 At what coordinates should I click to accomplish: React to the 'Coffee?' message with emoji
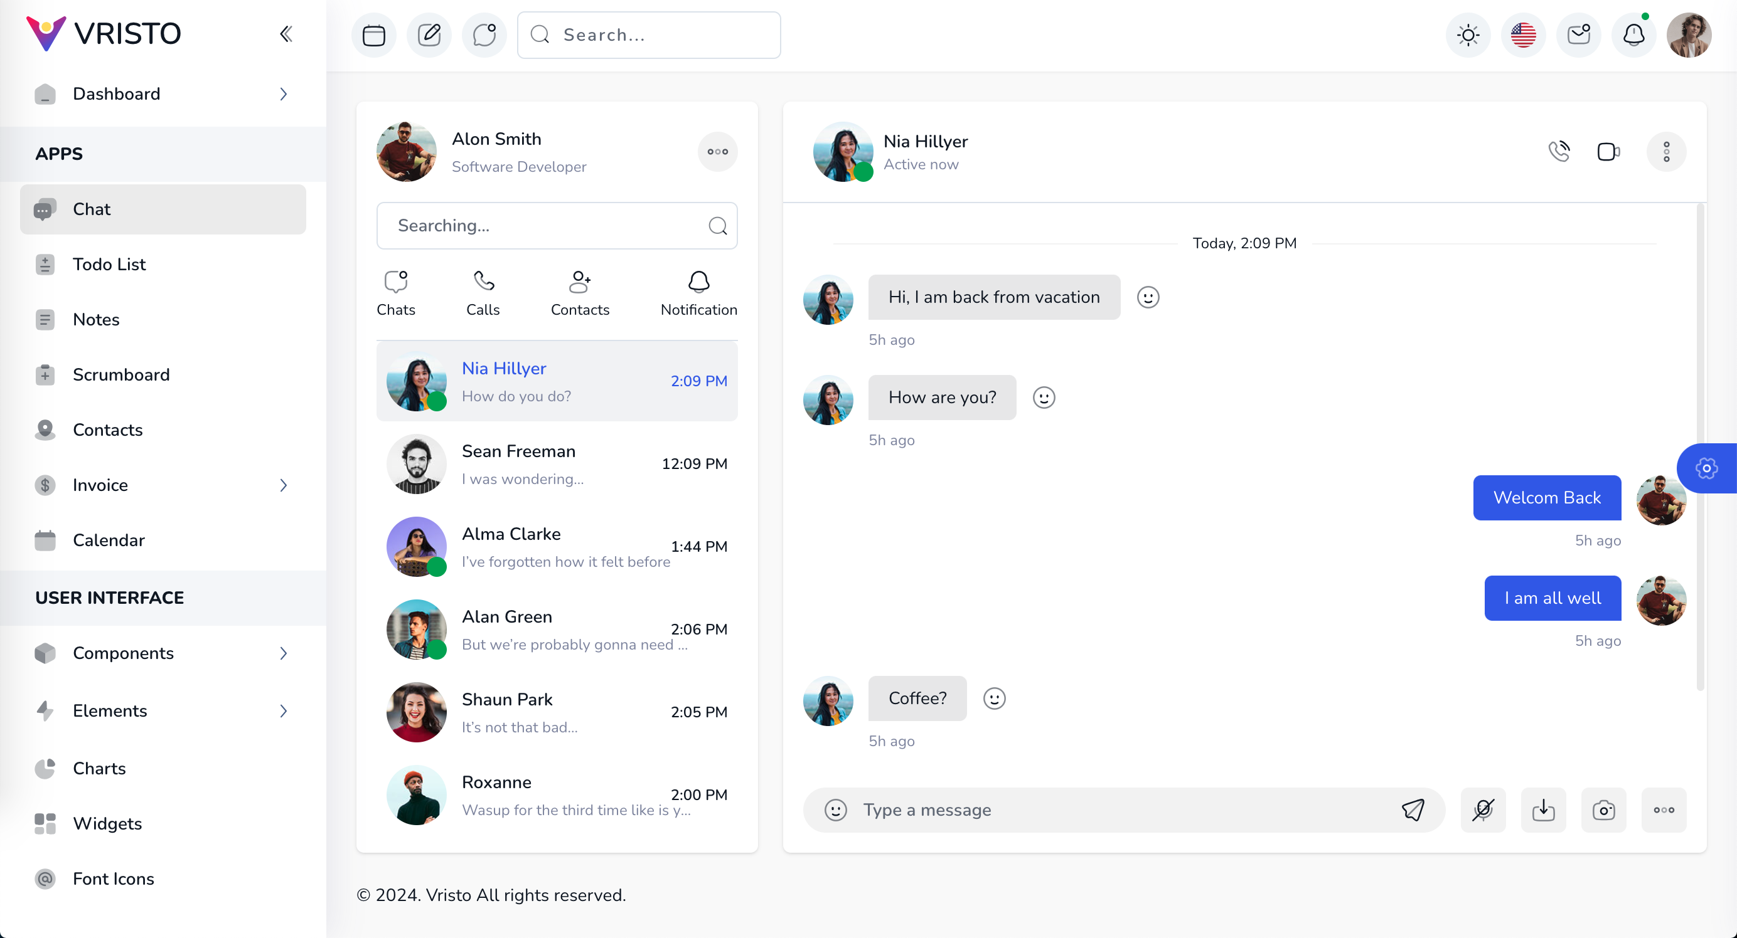994,698
